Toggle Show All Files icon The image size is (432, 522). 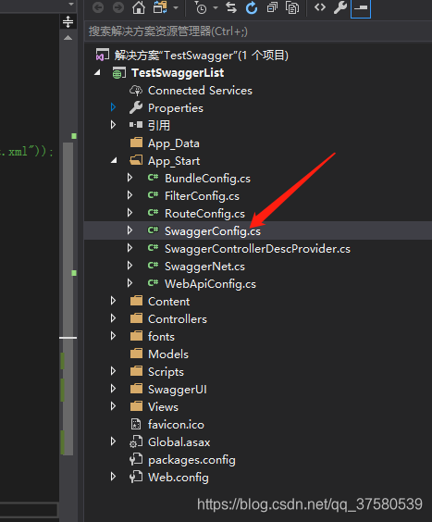click(292, 7)
